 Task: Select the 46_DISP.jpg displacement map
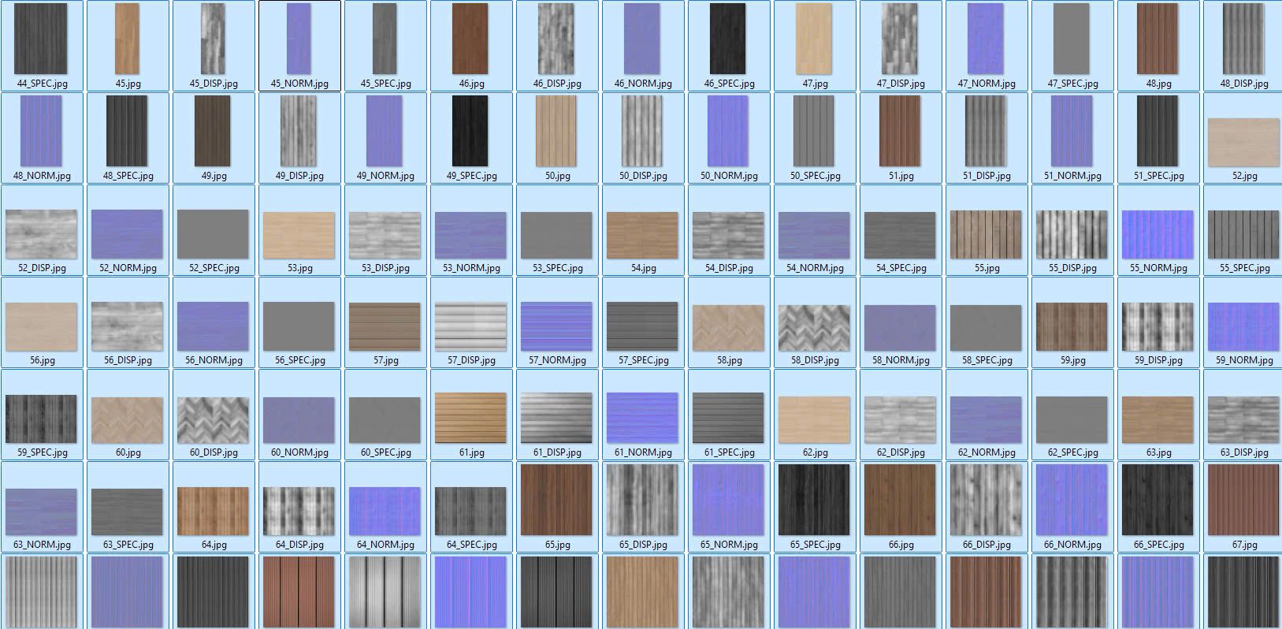557,39
